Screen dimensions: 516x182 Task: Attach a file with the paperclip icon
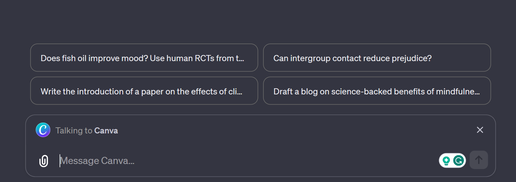pyautogui.click(x=44, y=161)
